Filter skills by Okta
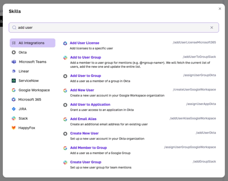Image resolution: width=228 pixels, height=181 pixels. 22,52
